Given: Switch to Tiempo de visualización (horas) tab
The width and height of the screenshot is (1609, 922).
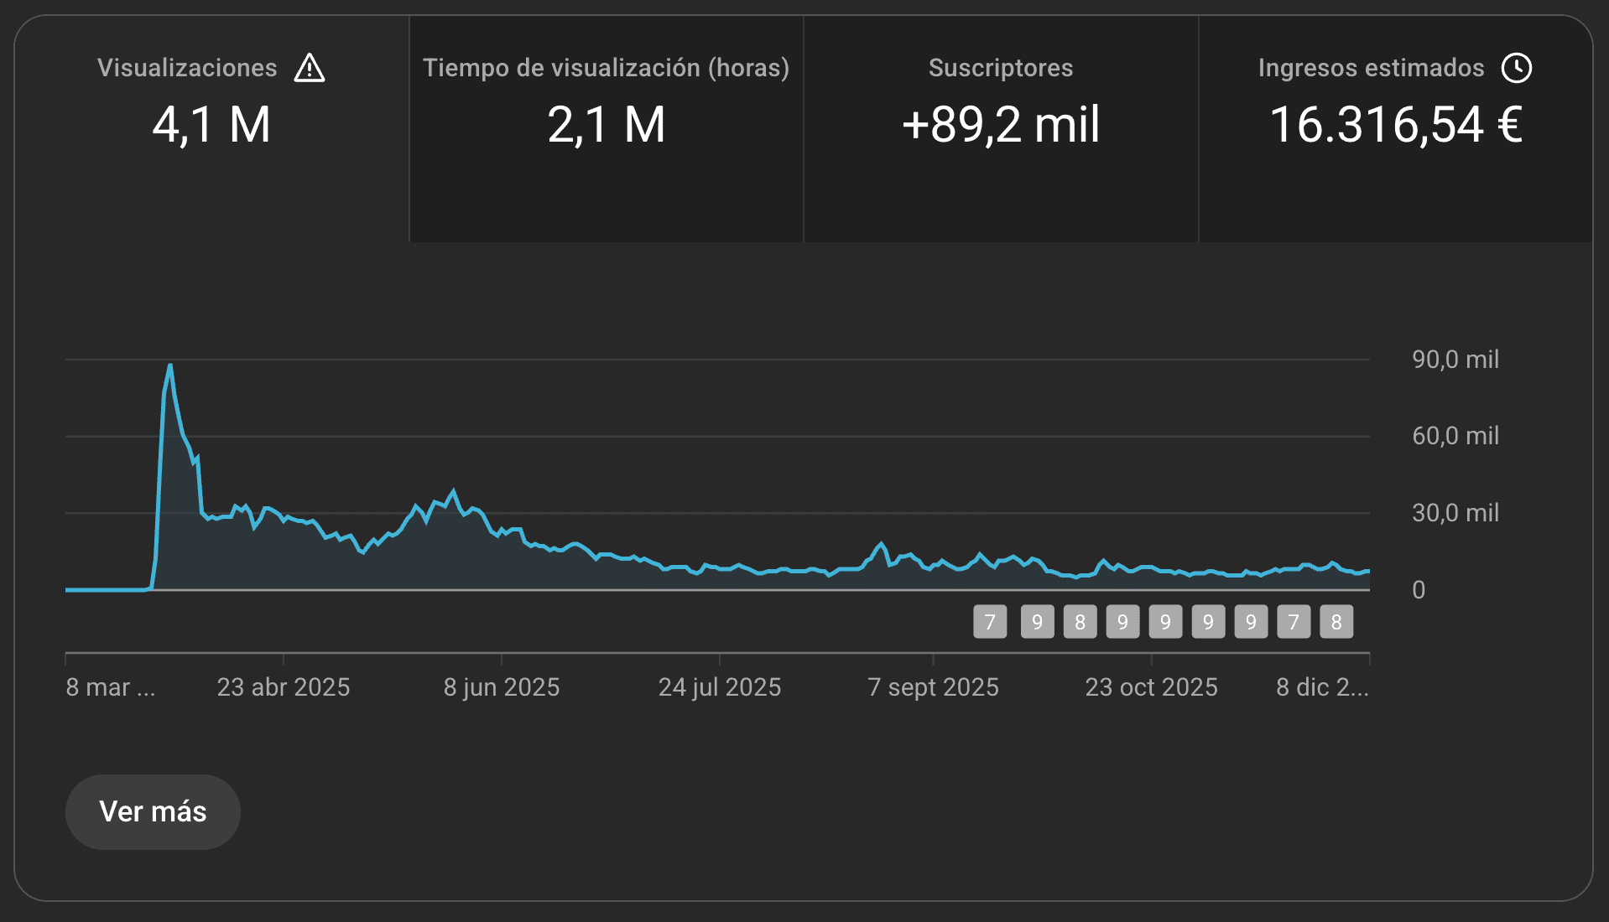Looking at the screenshot, I should pos(606,127).
